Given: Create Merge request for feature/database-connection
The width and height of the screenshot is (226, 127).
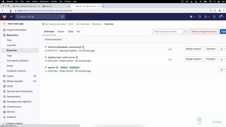Looking at the screenshot, I should [194, 49].
